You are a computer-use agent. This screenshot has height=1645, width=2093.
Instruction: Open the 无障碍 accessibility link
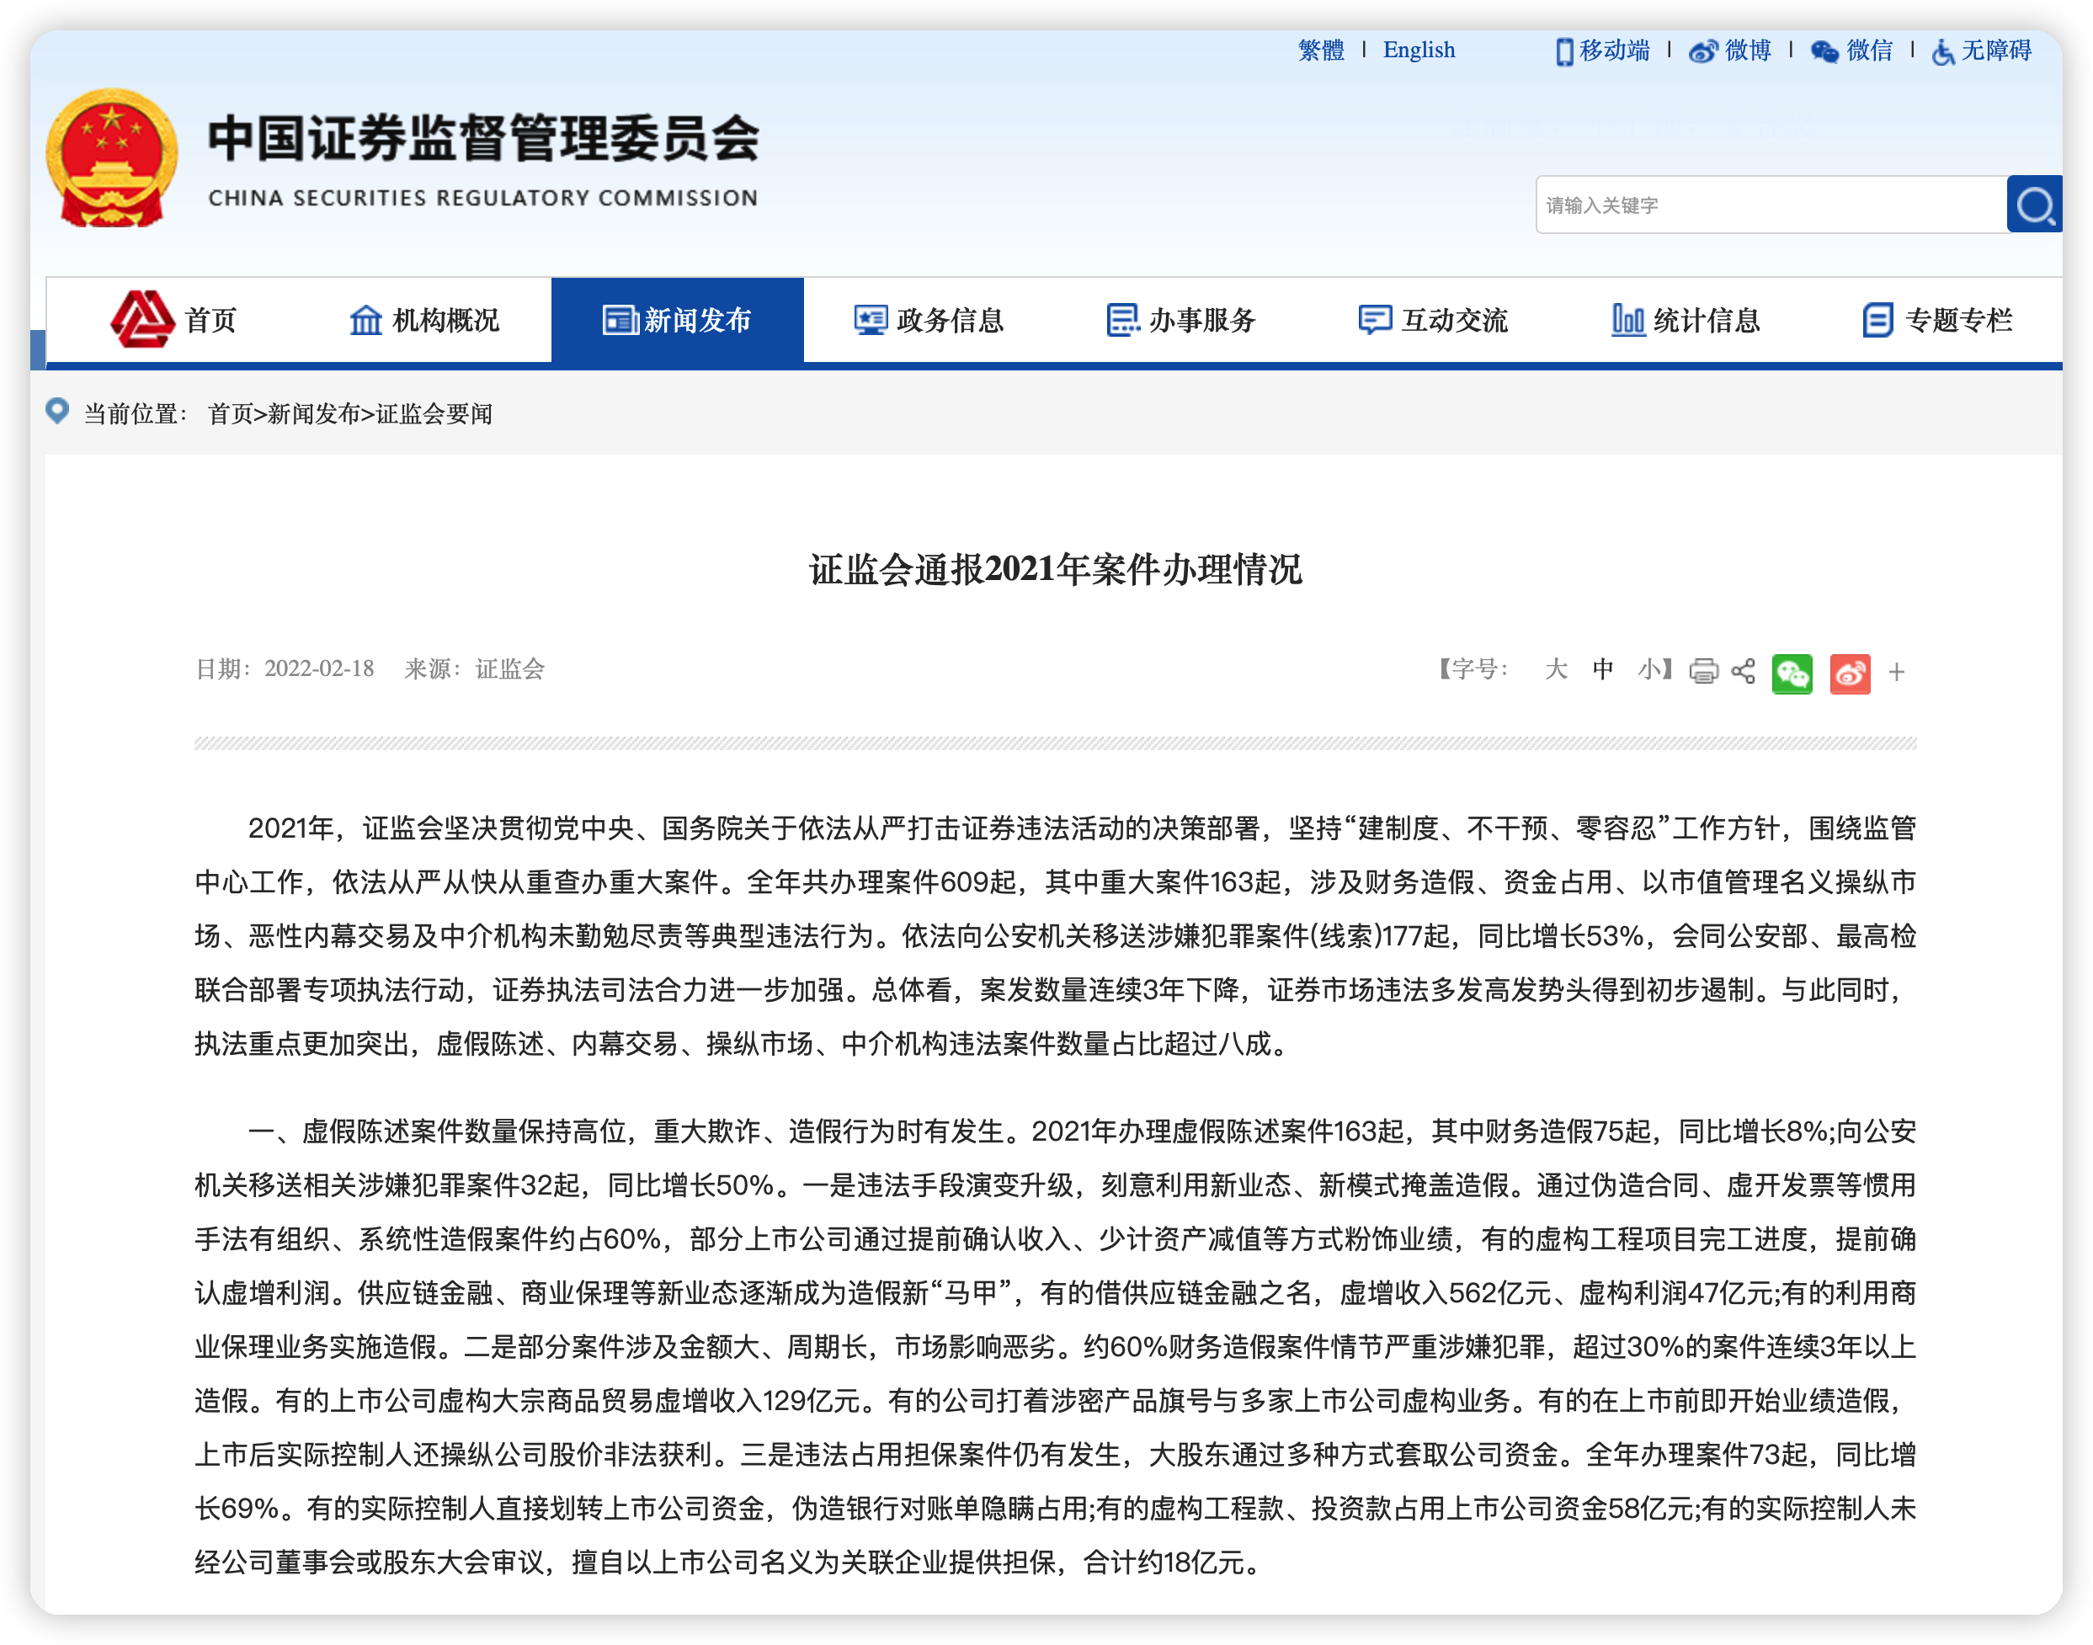(1997, 50)
